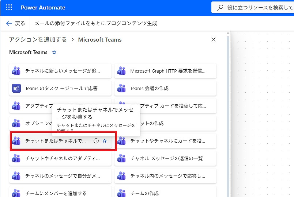This screenshot has height=197, width=294.
Task: Click the Teams のタスク モジュールで応答 icon
Action: click(x=16, y=88)
